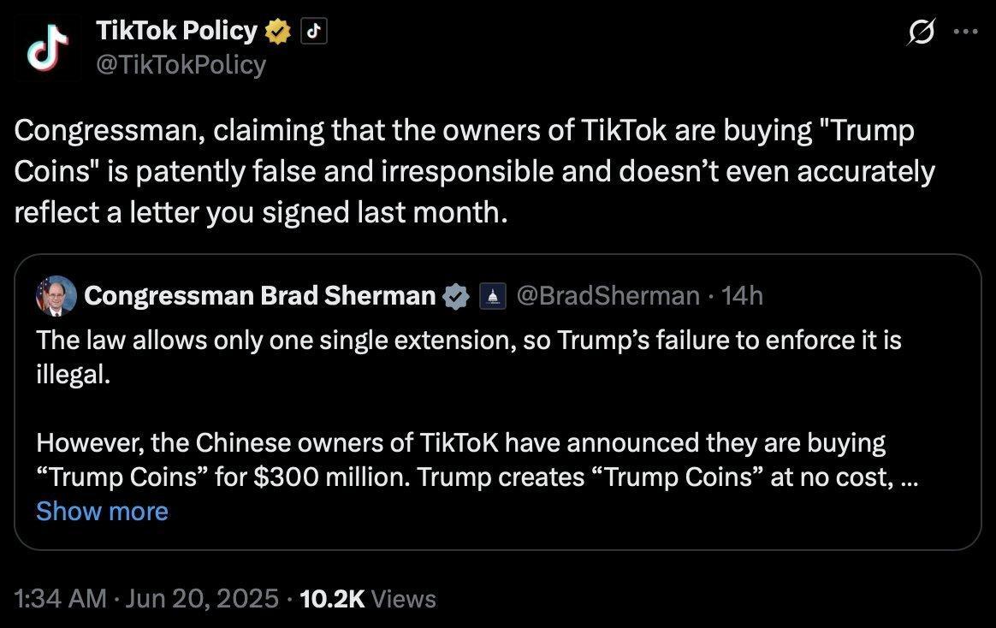Open the TikTok Policy display name
Viewport: 996px width, 628px height.
click(176, 31)
